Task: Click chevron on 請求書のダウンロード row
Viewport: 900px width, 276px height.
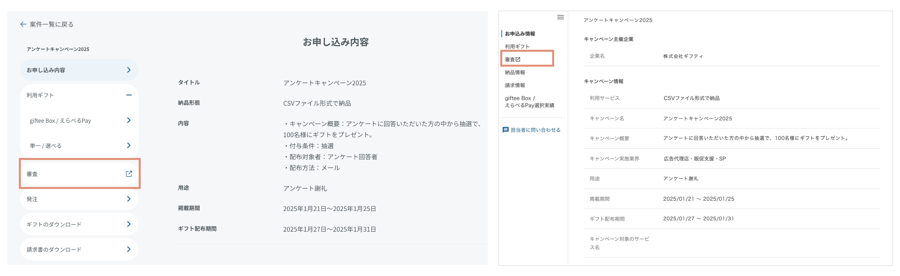Action: click(129, 249)
